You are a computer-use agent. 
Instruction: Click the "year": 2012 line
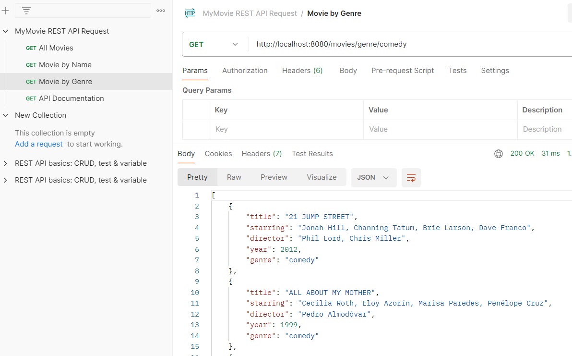tap(274, 250)
